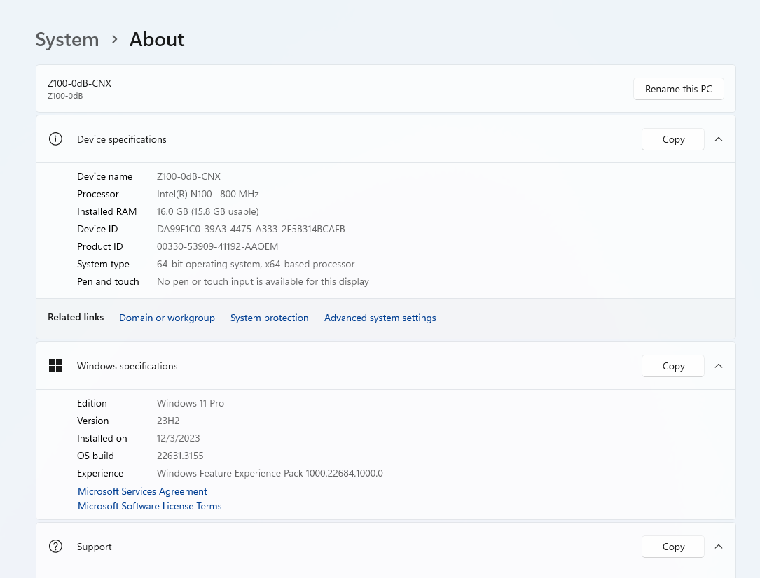Screen dimensions: 760x578
Task: Click the Device specifications section title
Action: (x=122, y=139)
